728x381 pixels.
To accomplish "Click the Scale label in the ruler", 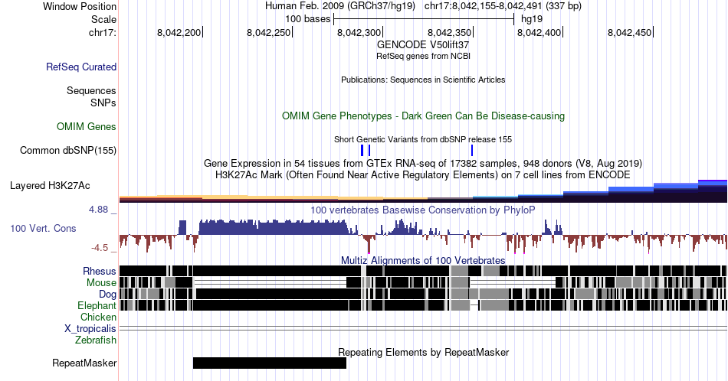I will [103, 19].
